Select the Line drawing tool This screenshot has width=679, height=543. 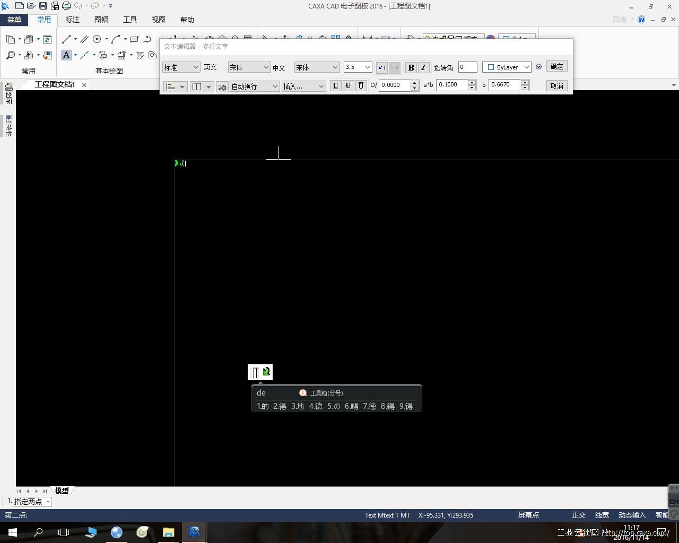point(66,39)
